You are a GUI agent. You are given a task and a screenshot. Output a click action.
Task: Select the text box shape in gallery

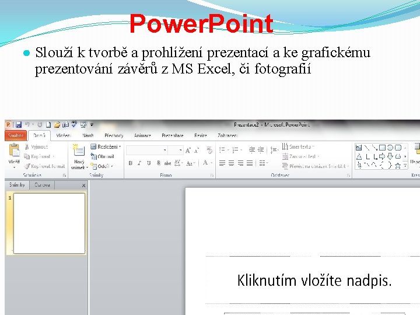[x=359, y=148]
